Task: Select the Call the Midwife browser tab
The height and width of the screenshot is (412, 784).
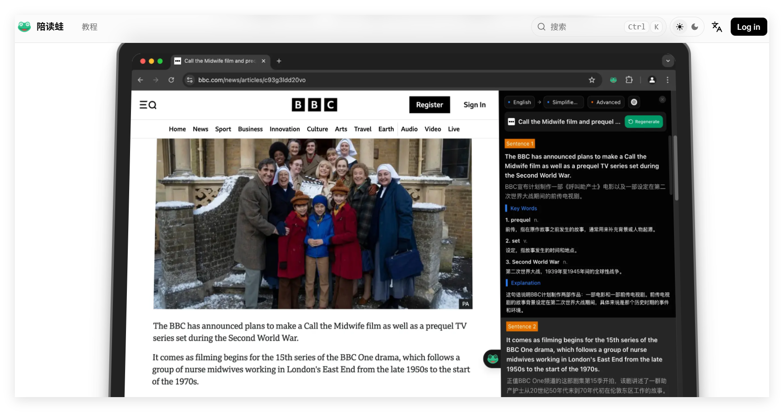Action: point(219,61)
